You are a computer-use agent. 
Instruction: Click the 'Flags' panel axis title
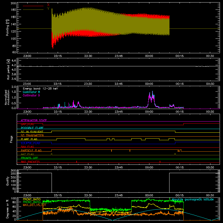tap(11, 139)
